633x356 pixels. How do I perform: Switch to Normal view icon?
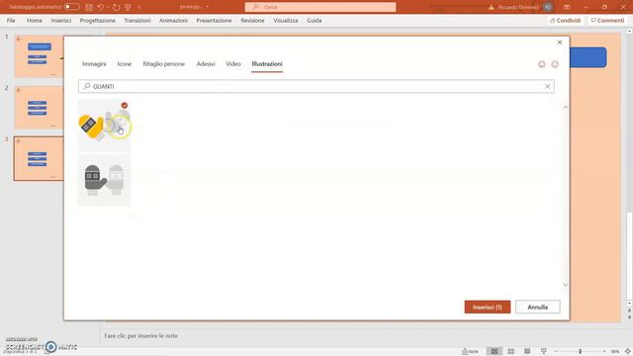pos(495,352)
